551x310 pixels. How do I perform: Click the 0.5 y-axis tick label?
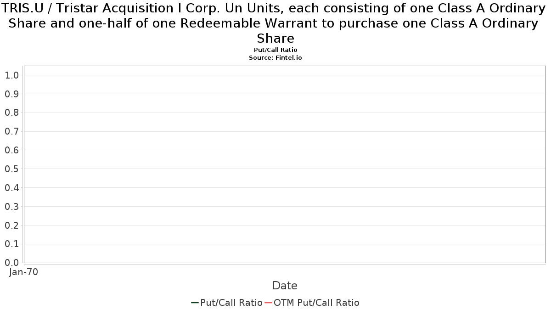11,169
